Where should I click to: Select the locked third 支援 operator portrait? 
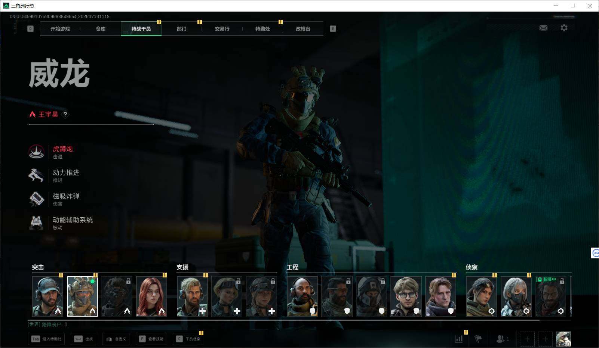pos(261,296)
